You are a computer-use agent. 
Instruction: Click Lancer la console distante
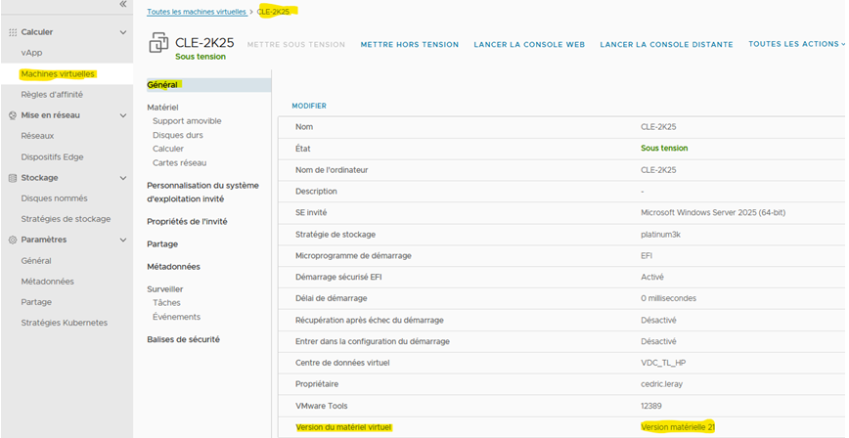click(666, 44)
